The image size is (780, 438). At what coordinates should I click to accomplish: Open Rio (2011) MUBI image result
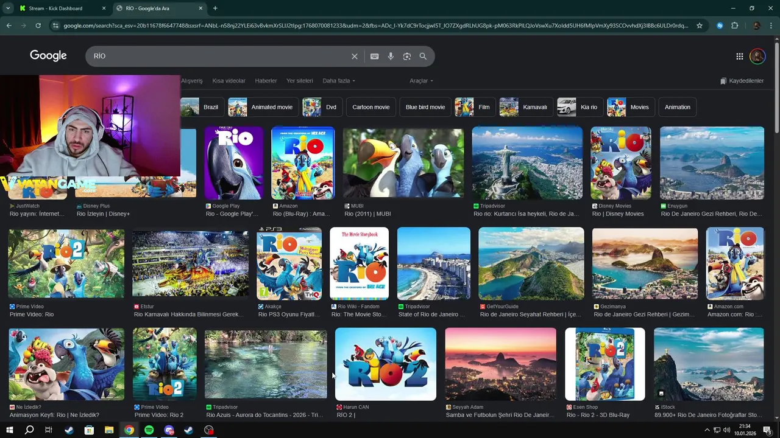coord(403,163)
